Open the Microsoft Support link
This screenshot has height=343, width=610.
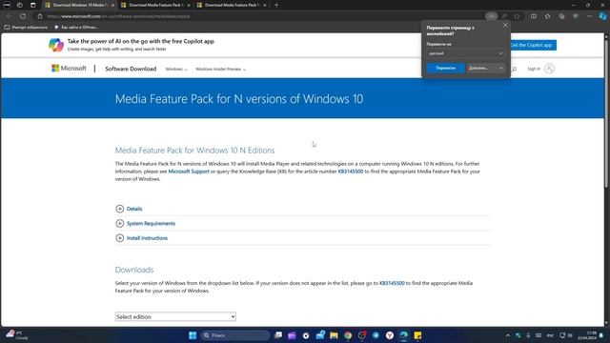click(189, 171)
